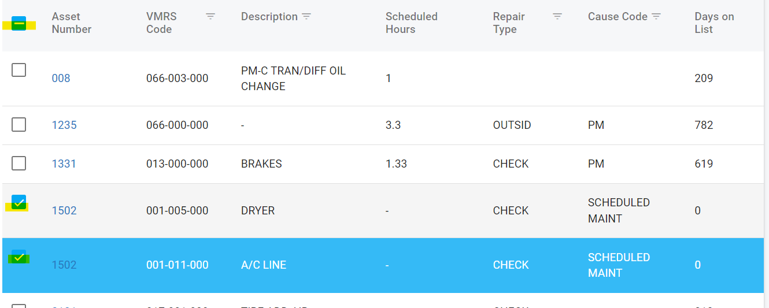Open the Description column filter icon
This screenshot has width=769, height=308.
tap(306, 17)
